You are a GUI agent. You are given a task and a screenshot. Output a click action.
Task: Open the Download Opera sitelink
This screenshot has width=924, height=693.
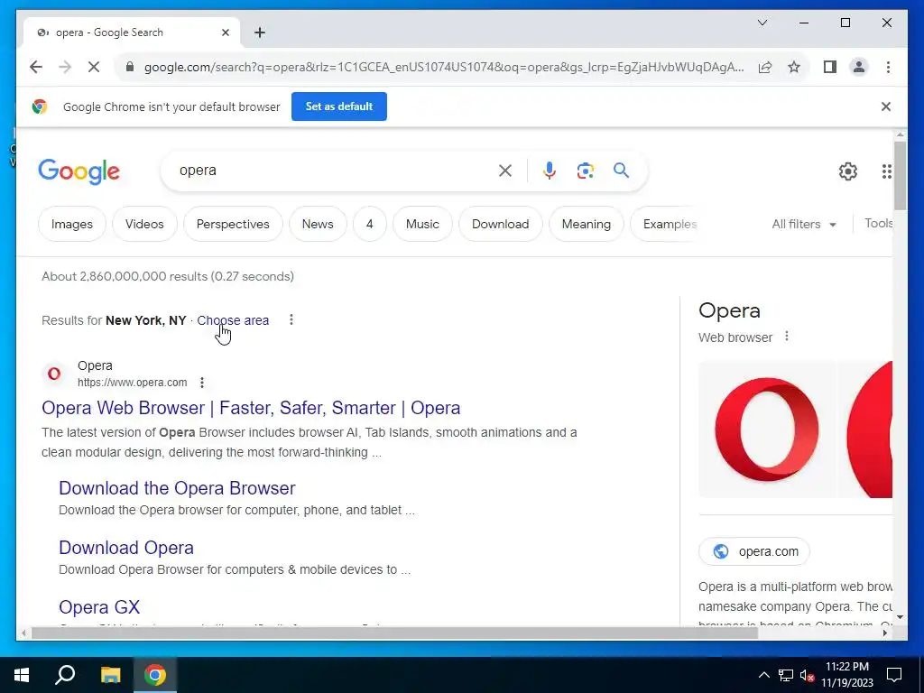(x=126, y=548)
